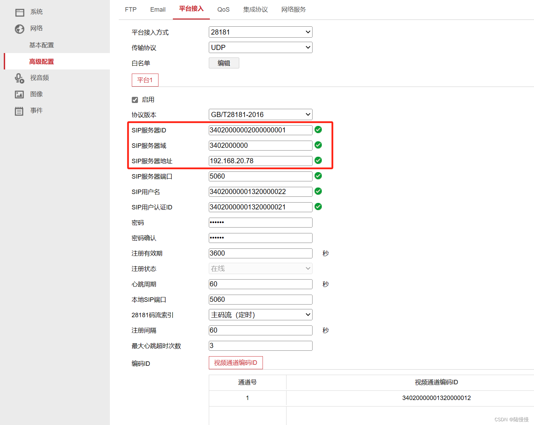The image size is (534, 425).
Task: Switch to the QoS tab
Action: 223,10
